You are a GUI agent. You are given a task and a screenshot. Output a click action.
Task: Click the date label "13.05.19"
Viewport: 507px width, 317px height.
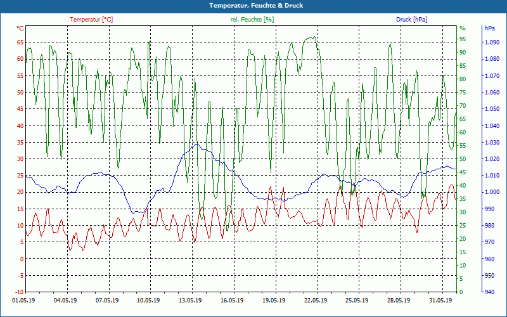coord(191,301)
